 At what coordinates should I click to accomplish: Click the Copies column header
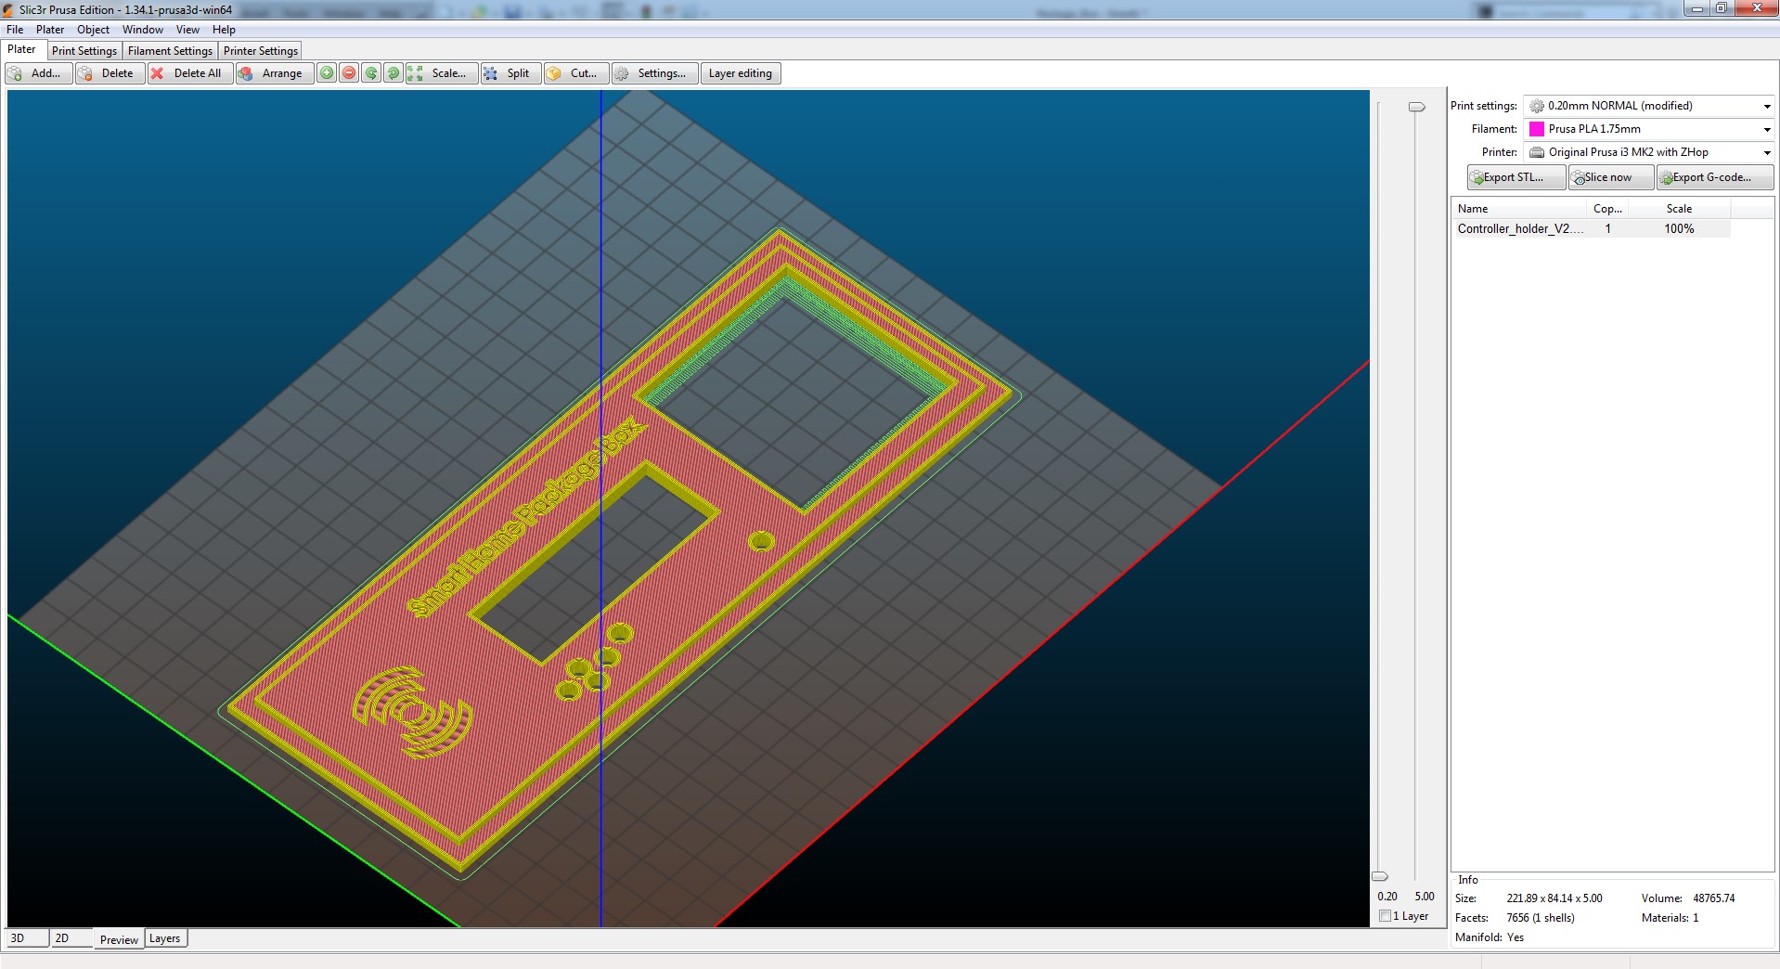[x=1607, y=209]
